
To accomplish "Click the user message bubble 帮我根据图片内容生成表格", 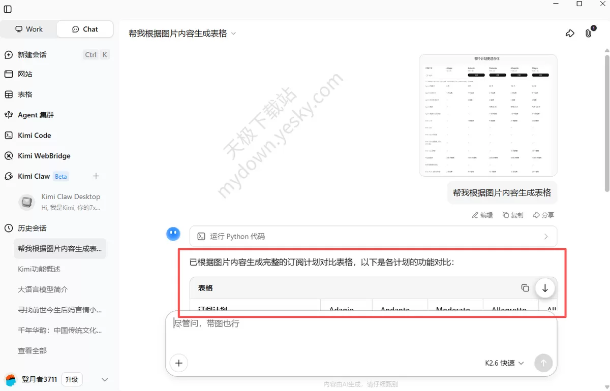I will (x=502, y=193).
